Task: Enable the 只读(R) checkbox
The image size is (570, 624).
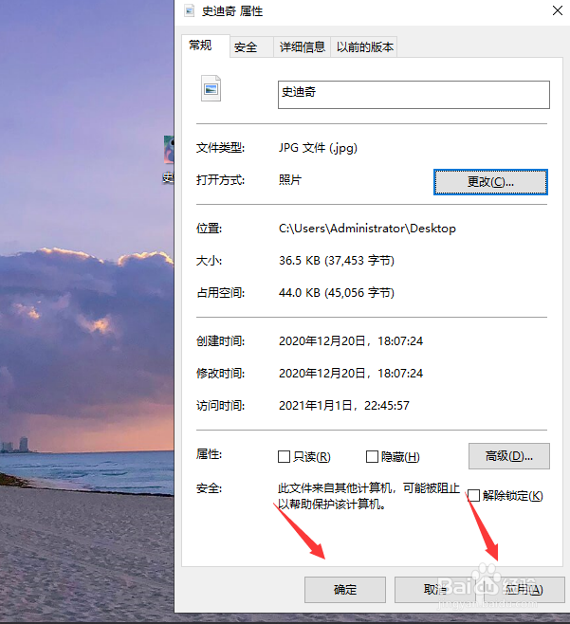Action: (x=284, y=456)
